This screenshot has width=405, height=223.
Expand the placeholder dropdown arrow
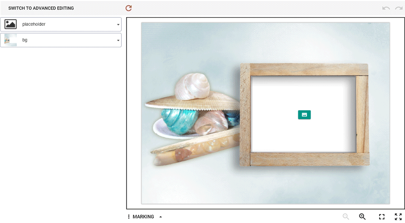(118, 24)
